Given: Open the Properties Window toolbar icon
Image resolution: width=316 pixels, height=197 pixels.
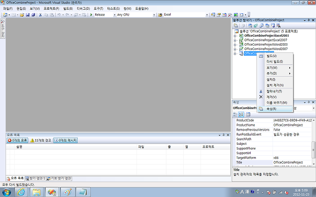Looking at the screenshot, I should coord(219,15).
